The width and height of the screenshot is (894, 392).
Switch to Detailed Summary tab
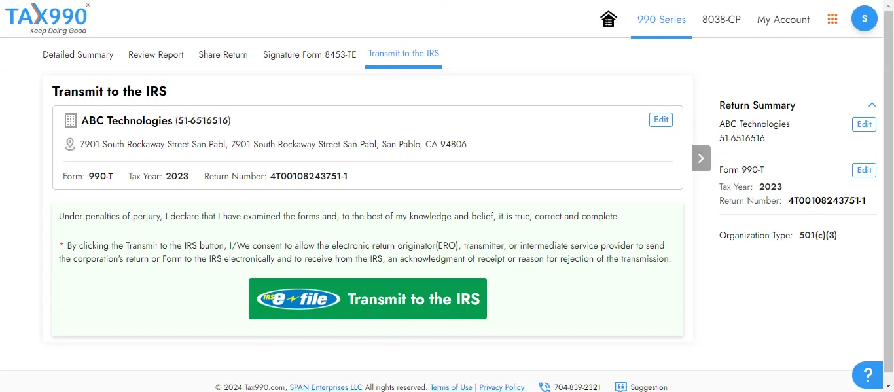pos(78,54)
